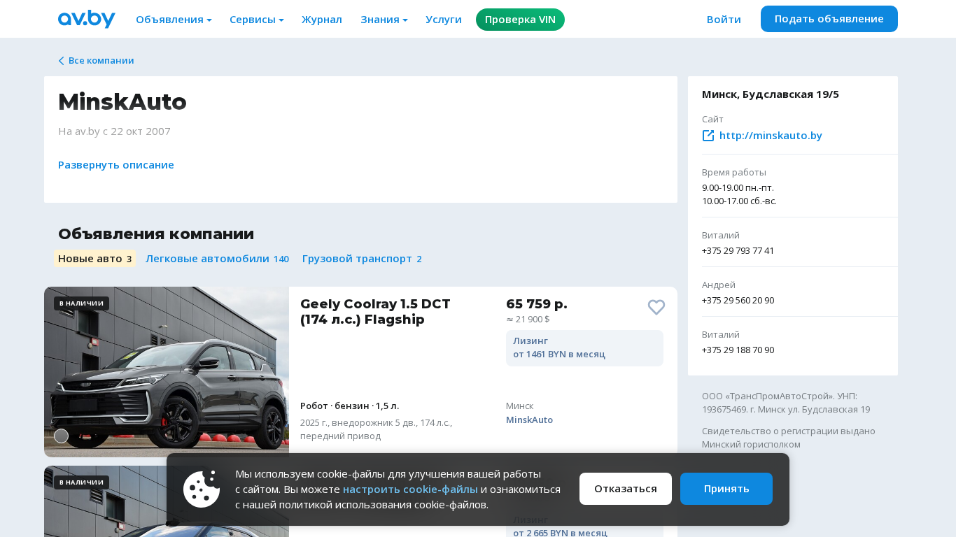Click the Подать объявление button
The image size is (956, 537).
[x=829, y=19]
